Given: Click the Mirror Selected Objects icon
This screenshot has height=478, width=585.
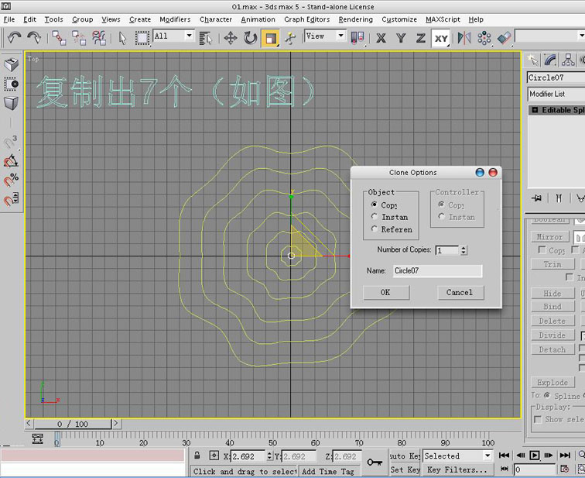Looking at the screenshot, I should pyautogui.click(x=464, y=38).
